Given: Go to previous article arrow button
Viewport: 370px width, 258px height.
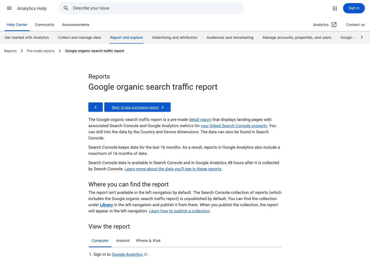Looking at the screenshot, I should tap(95, 107).
